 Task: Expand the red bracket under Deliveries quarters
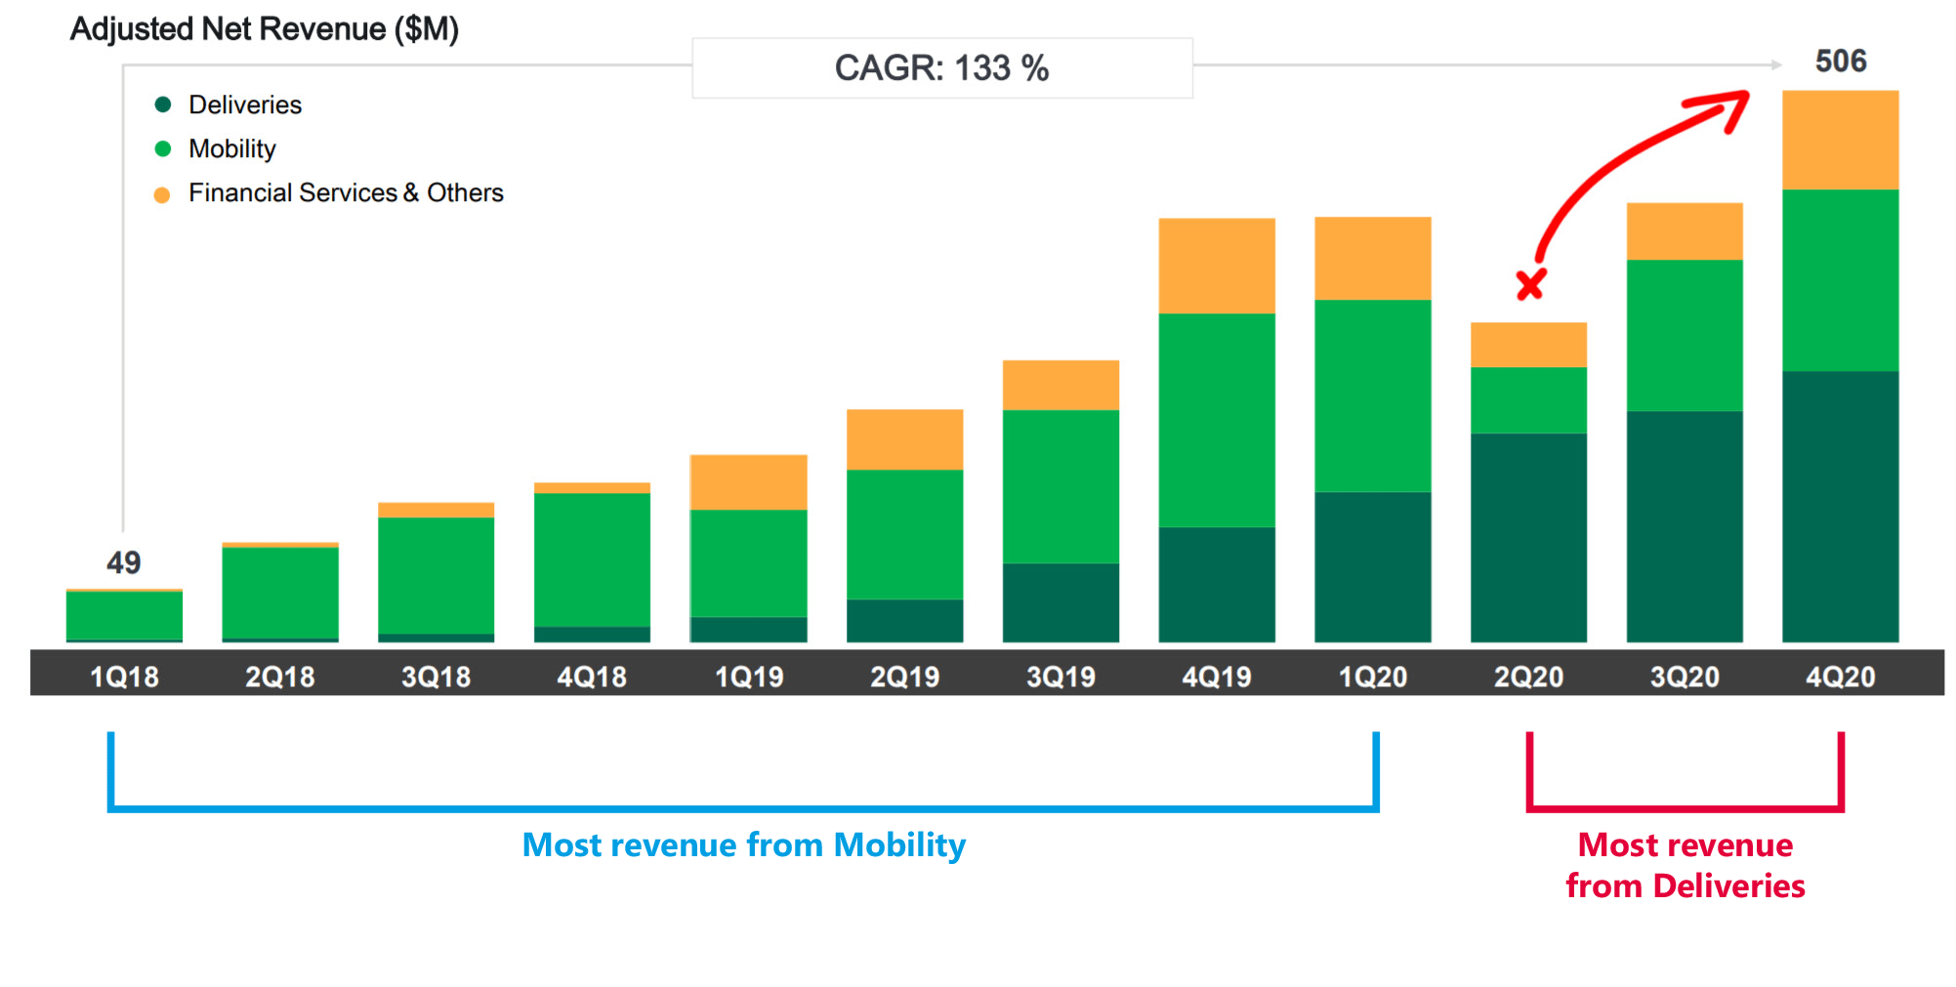click(1685, 808)
